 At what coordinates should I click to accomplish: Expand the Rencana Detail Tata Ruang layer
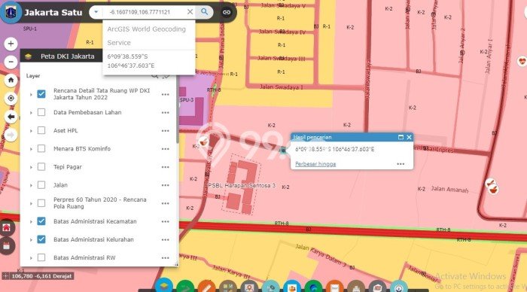[x=31, y=94]
